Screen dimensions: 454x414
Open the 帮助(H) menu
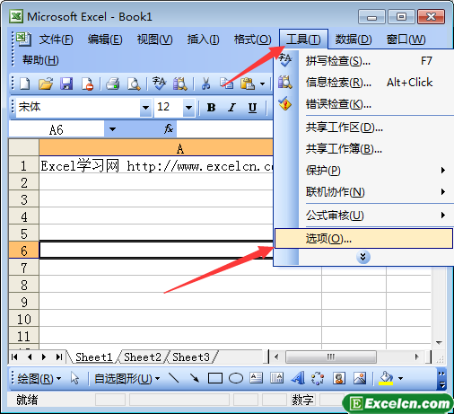[40, 60]
